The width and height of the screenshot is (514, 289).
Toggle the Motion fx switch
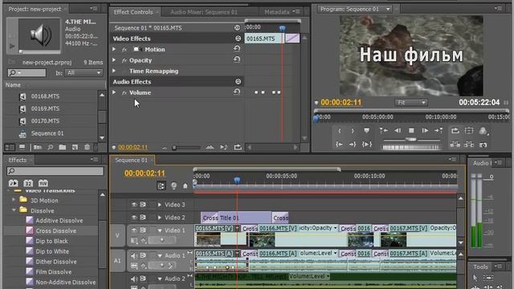124,50
